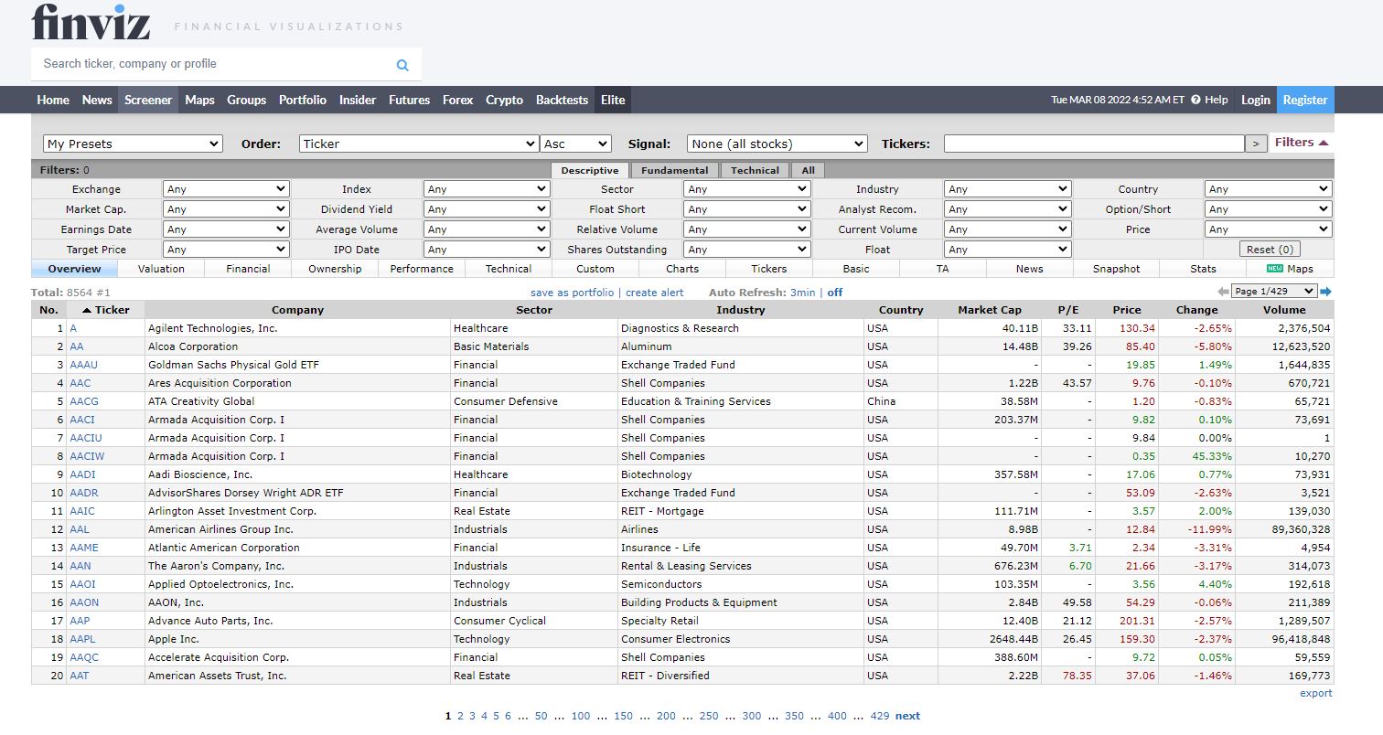Go to page 2 in pagination
The width and height of the screenshot is (1383, 735).
tap(460, 716)
